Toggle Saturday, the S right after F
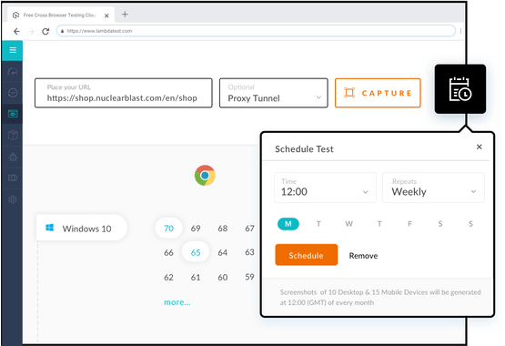Viewport: 505px width, 346px height. pos(440,224)
